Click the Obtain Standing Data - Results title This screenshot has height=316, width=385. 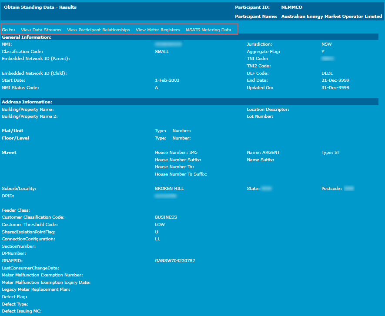(40, 7)
